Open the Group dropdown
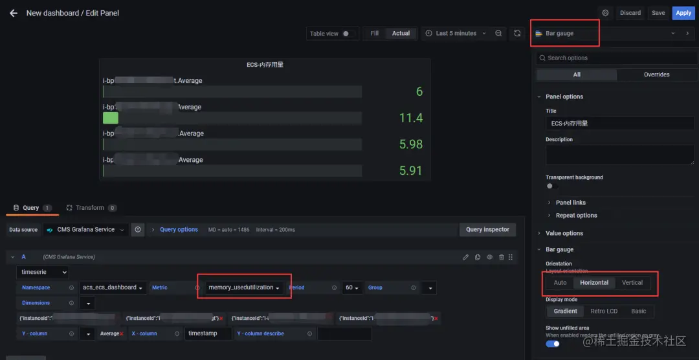The width and height of the screenshot is (699, 360). click(429, 287)
